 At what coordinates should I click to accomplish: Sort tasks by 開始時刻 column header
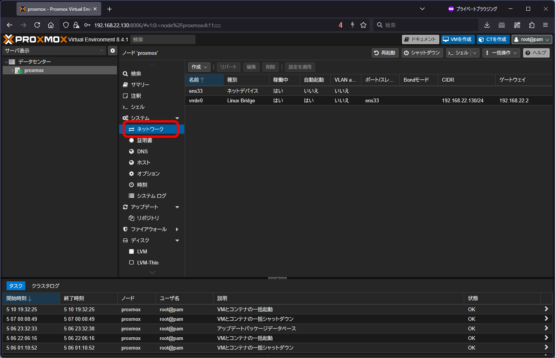31,298
